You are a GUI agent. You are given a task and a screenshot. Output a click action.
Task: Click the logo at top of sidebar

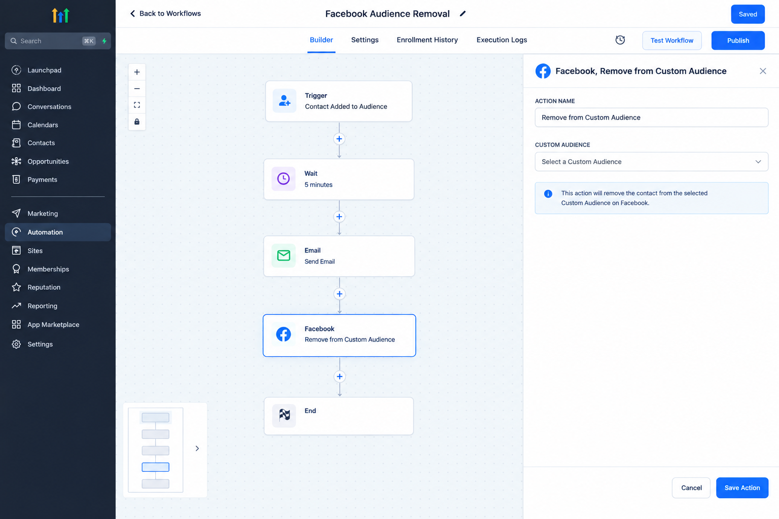[x=60, y=16]
